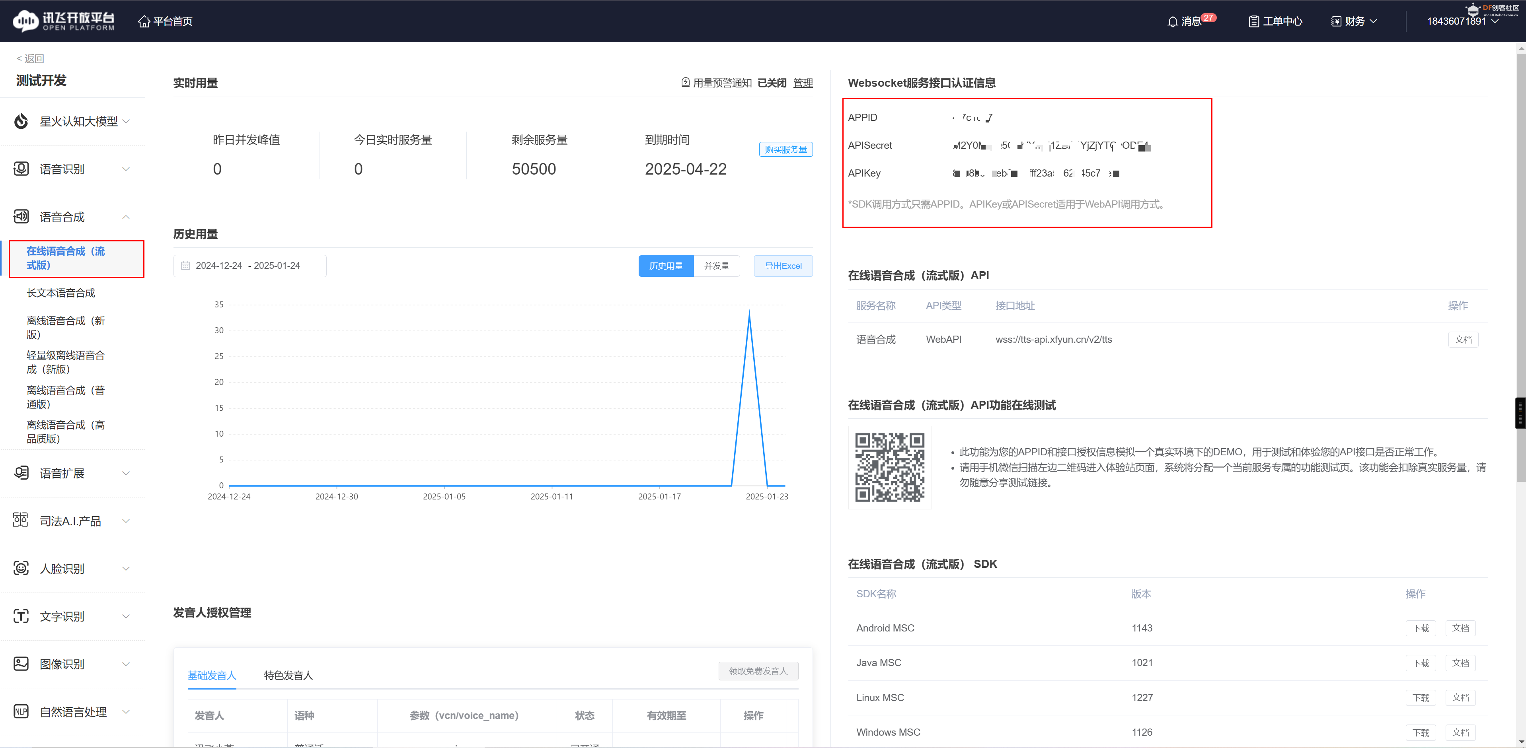The image size is (1526, 748).
Task: Click the APPID value field
Action: (x=972, y=117)
